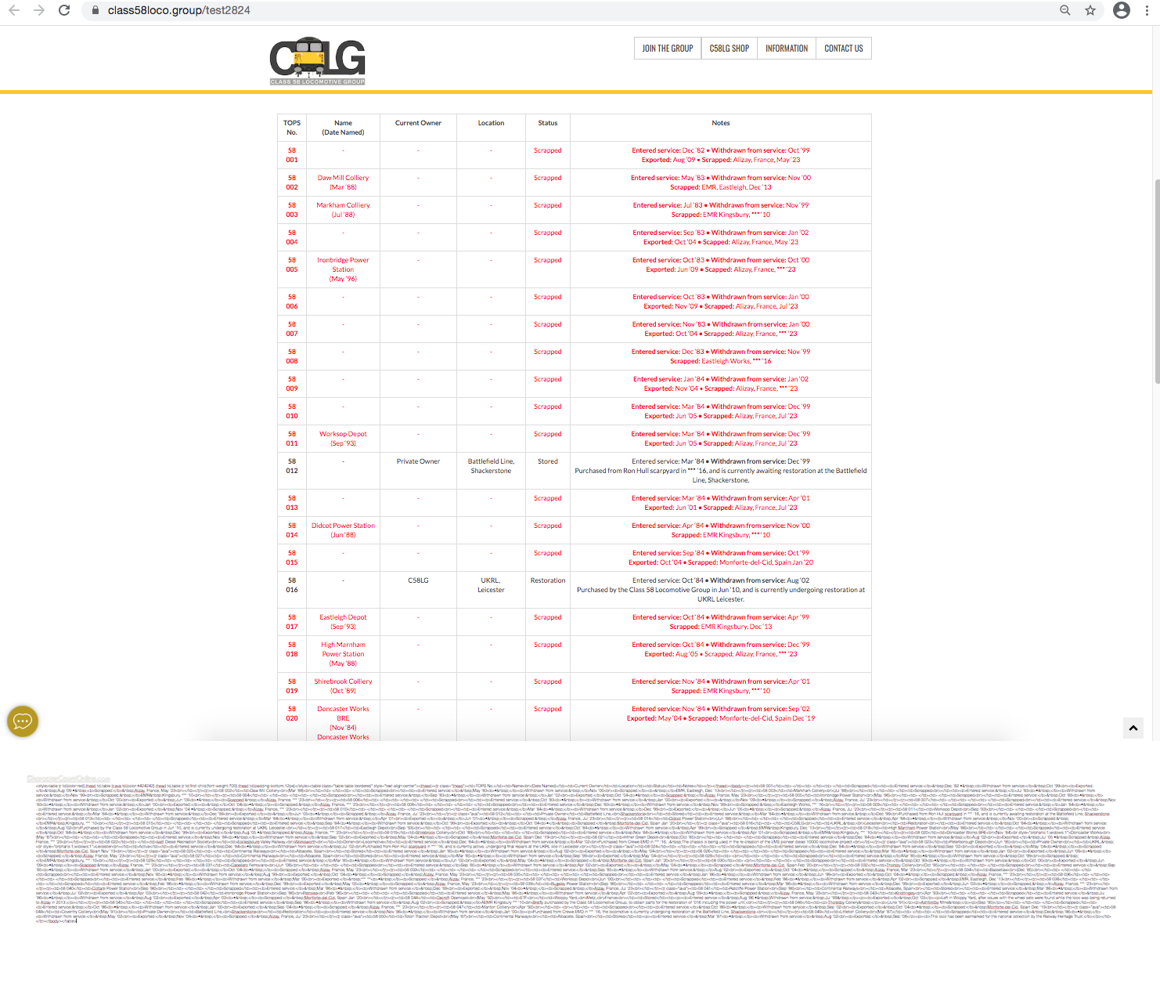Viewport: 1160px width, 994px height.
Task: Click the zoom magnifier icon in address bar
Action: pos(1065,10)
